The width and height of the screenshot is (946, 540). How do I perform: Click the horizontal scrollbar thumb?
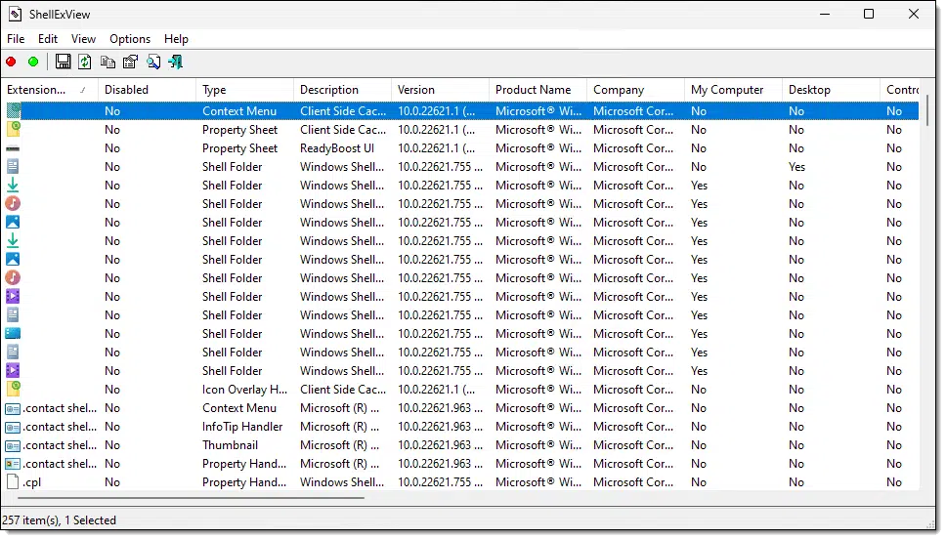[x=192, y=498]
